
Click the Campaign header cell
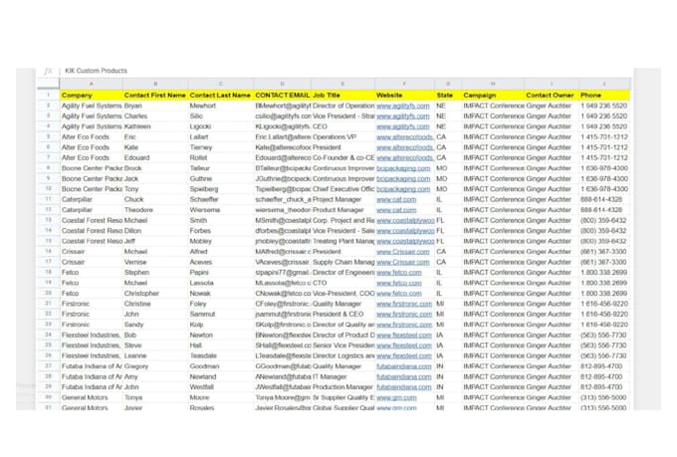click(493, 95)
